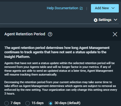
Task: Click the "7 days" option label
Action: [16, 103]
